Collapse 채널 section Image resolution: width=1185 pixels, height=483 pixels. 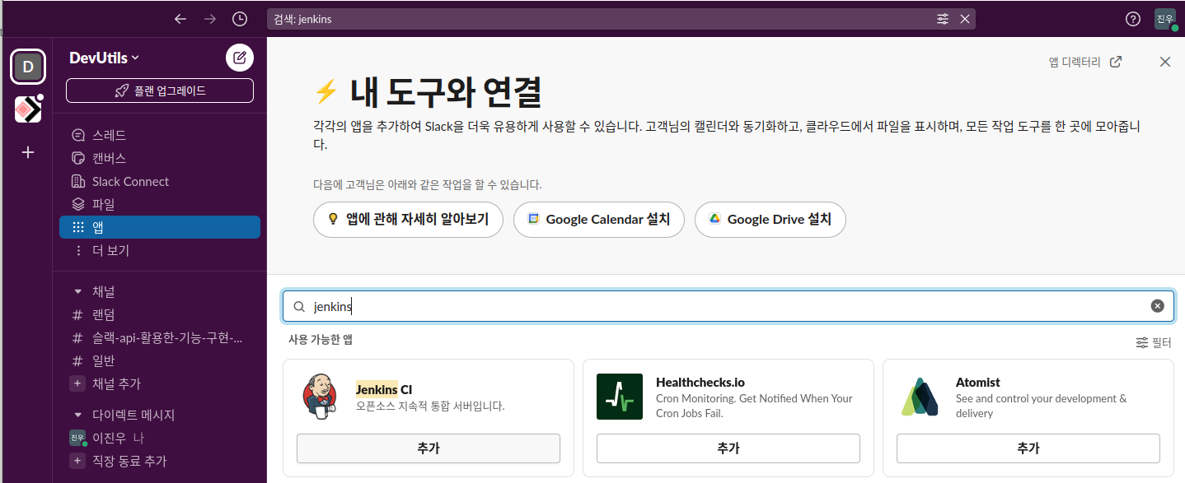[78, 291]
